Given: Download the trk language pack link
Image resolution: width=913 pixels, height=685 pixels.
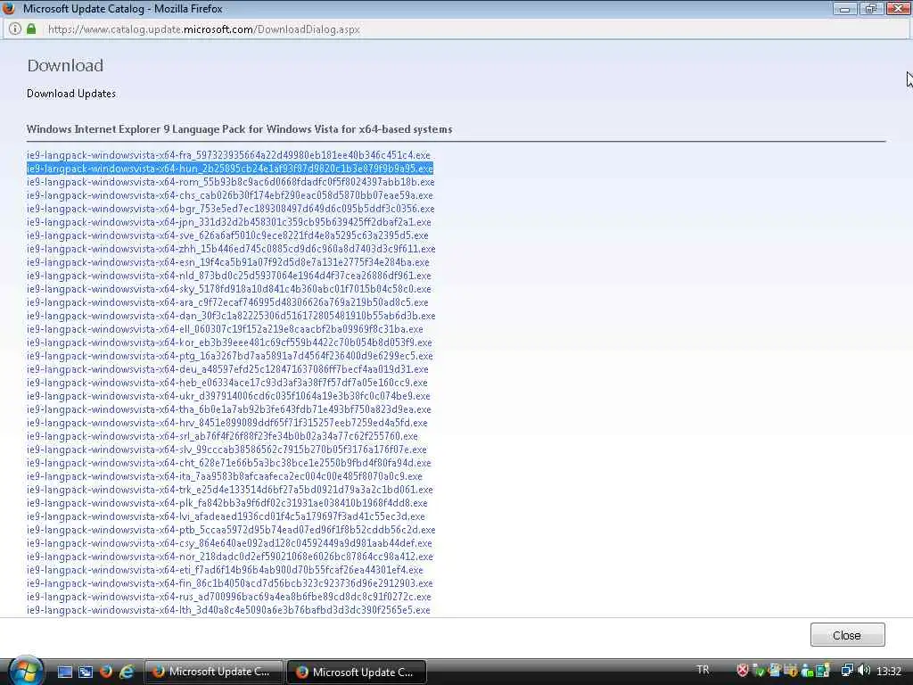Looking at the screenshot, I should (230, 490).
